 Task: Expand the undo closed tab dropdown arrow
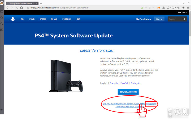176,8
